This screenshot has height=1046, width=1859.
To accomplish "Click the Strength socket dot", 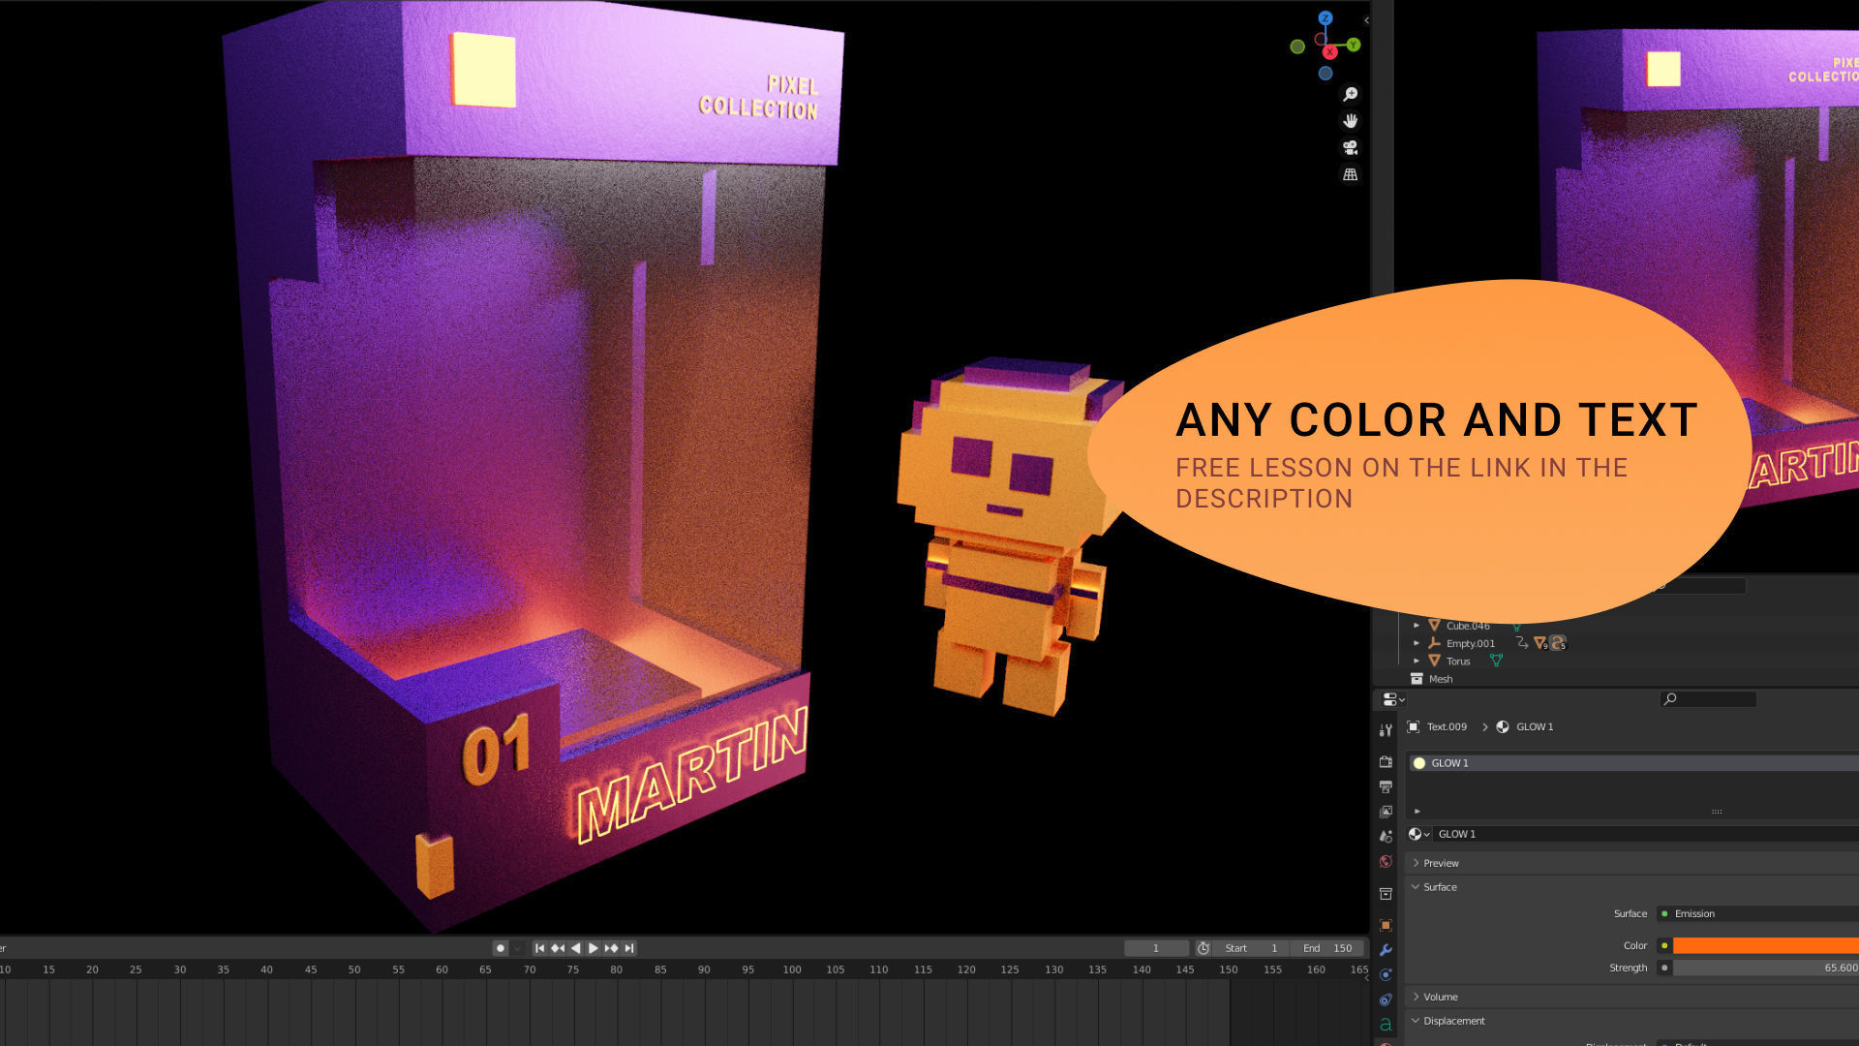I will tap(1664, 968).
